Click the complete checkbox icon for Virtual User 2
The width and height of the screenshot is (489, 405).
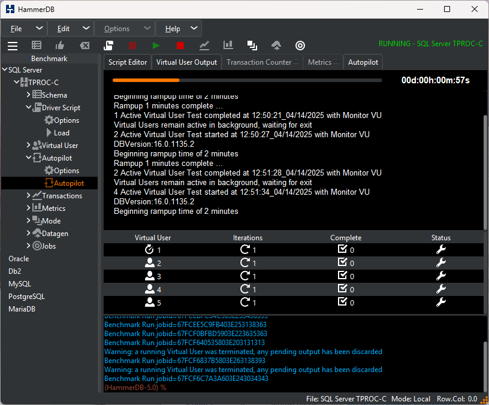coord(342,262)
